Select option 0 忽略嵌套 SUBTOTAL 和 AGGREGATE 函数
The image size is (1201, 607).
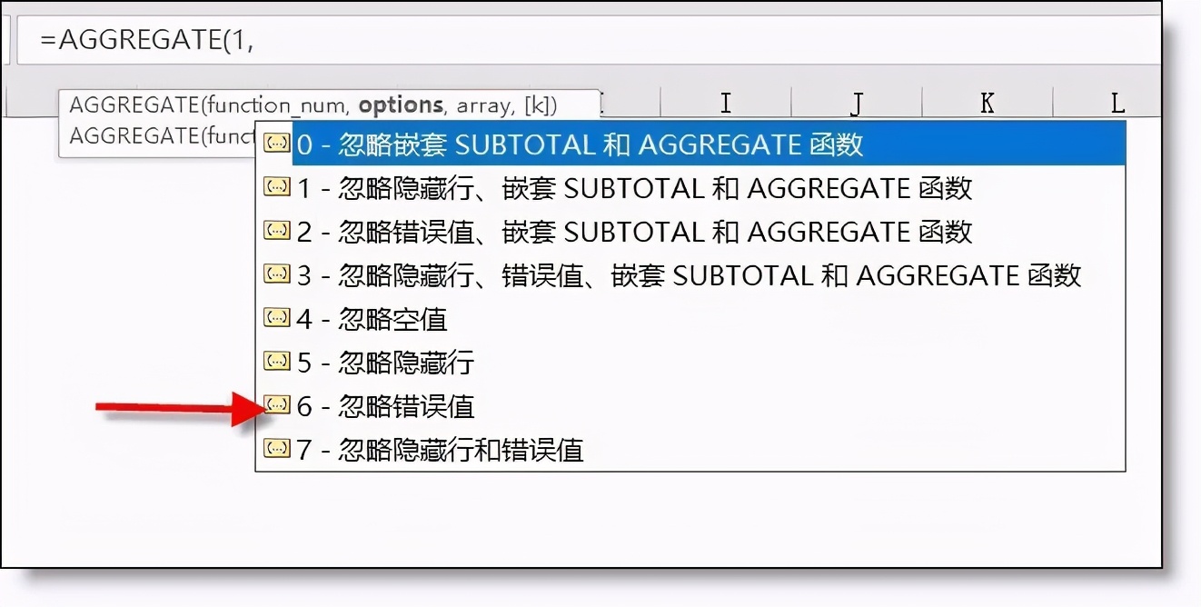(690, 144)
